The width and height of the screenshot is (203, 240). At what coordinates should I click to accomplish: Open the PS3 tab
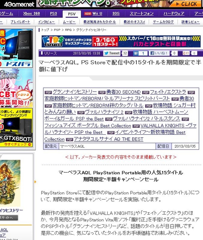click(x=53, y=14)
